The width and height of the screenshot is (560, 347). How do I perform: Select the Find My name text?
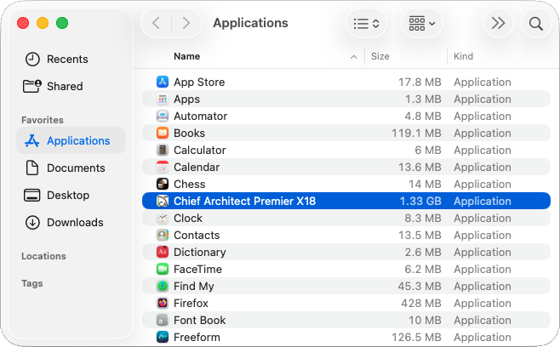click(x=194, y=286)
